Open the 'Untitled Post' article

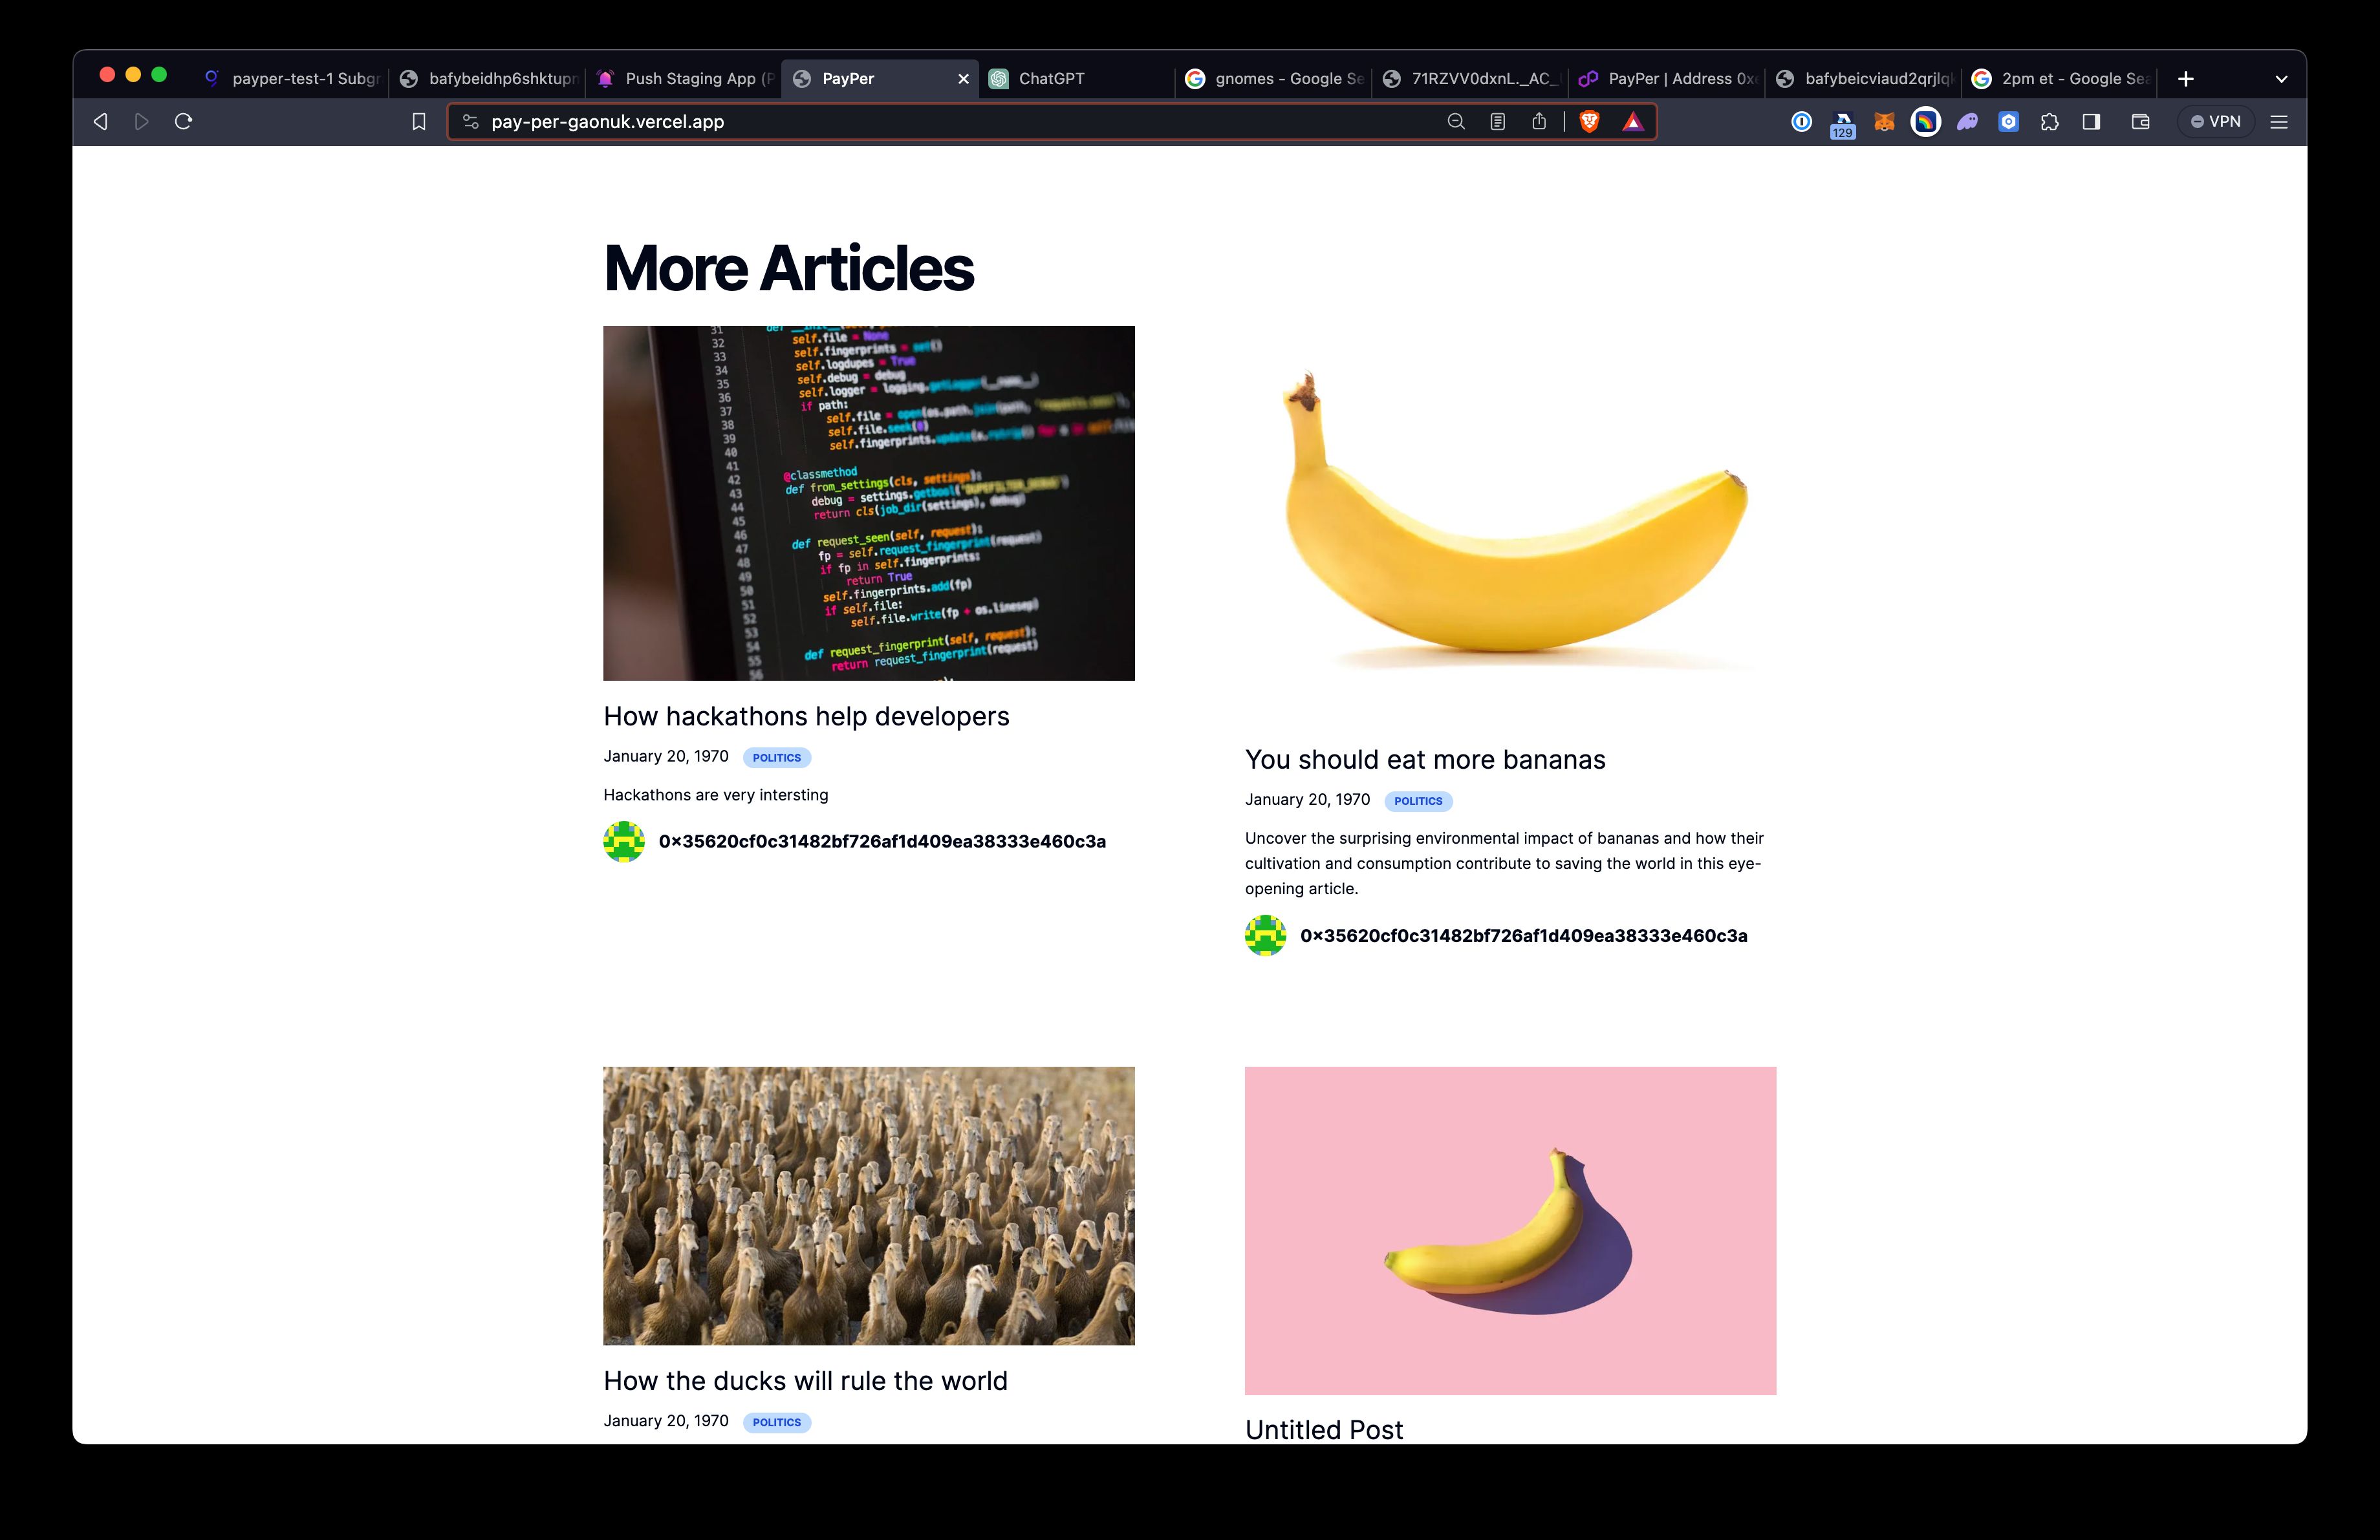tap(1324, 1430)
